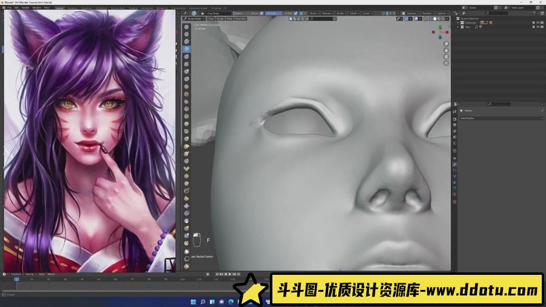Open the Render properties tab

(454, 119)
